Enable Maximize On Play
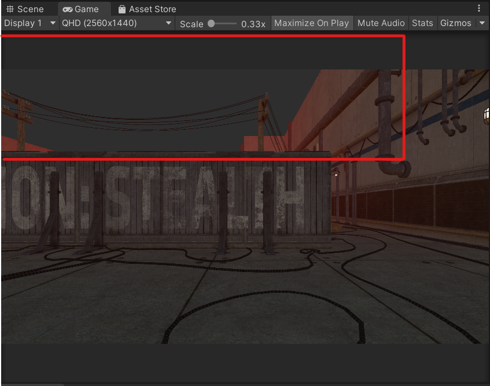Screen dimensions: 490x386 312,23
